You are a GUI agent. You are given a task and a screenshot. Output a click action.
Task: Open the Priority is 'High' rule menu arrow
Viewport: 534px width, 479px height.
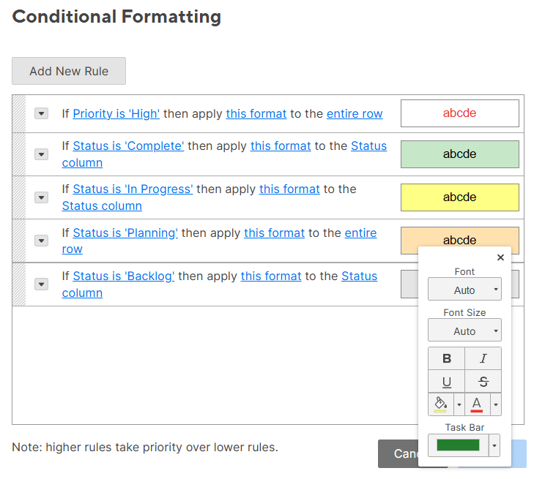pyautogui.click(x=42, y=113)
